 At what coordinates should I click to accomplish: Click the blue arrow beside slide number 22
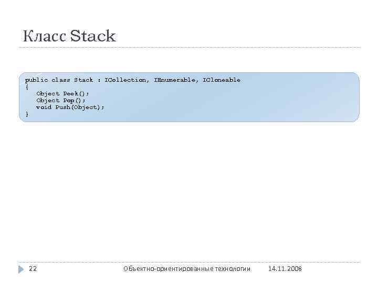tap(21, 269)
